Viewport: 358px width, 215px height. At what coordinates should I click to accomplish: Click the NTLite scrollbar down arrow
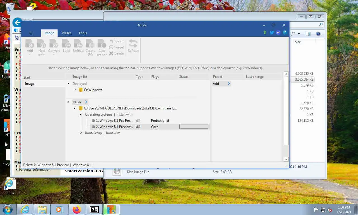tap(286, 159)
